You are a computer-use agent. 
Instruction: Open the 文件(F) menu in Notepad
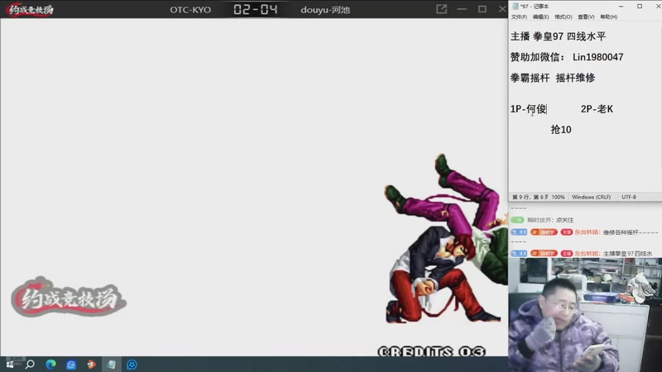coord(519,17)
